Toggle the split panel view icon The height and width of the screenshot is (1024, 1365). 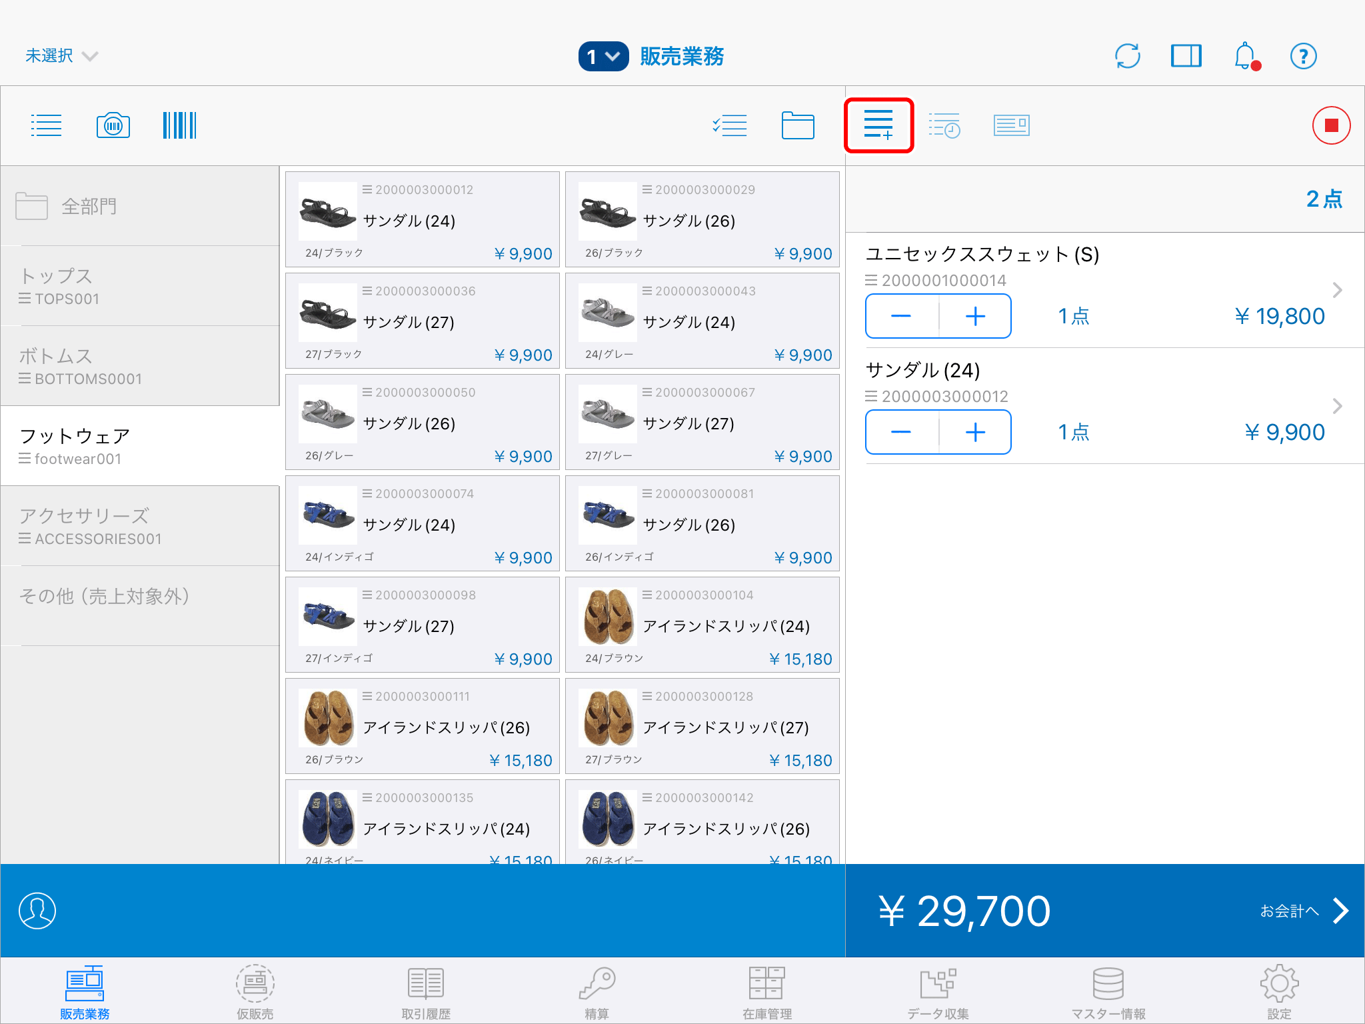(x=1186, y=56)
